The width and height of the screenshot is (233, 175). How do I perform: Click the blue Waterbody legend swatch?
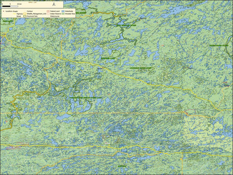[63, 11]
